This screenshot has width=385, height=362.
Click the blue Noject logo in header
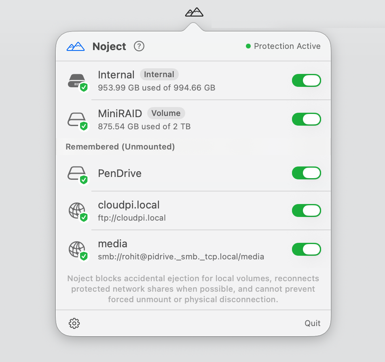76,46
